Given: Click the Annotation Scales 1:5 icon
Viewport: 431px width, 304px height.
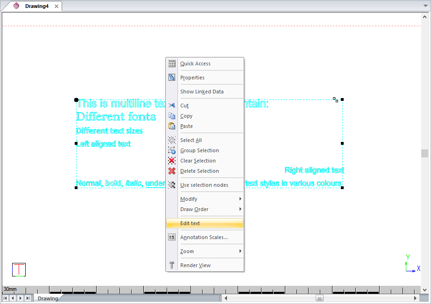Looking at the screenshot, I should tap(171, 237).
